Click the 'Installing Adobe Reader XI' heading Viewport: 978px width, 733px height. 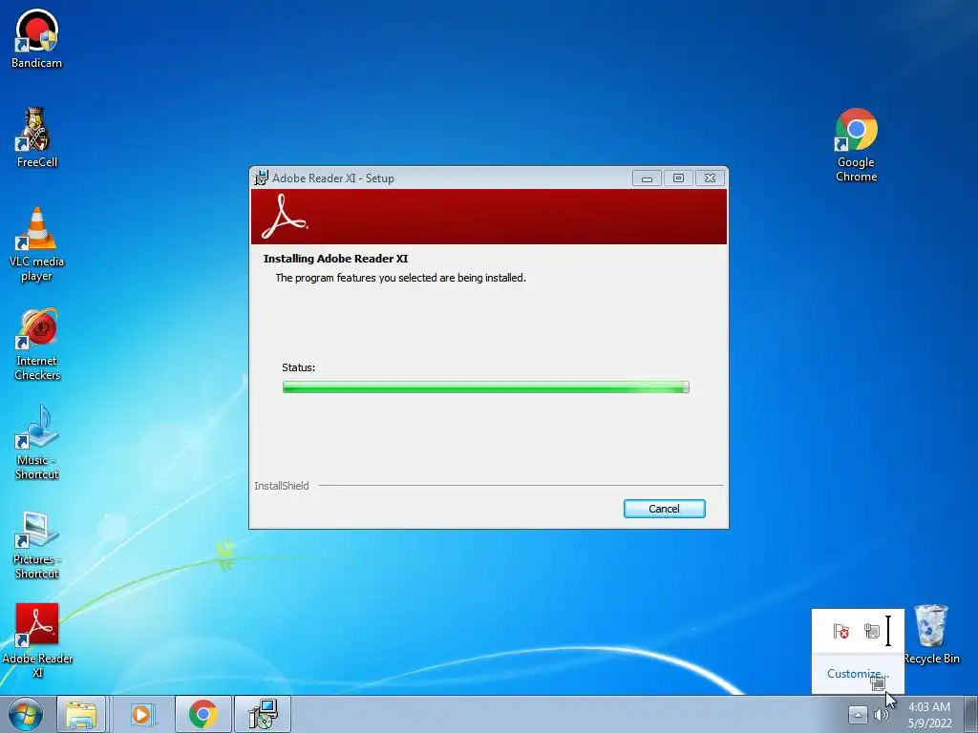(335, 259)
